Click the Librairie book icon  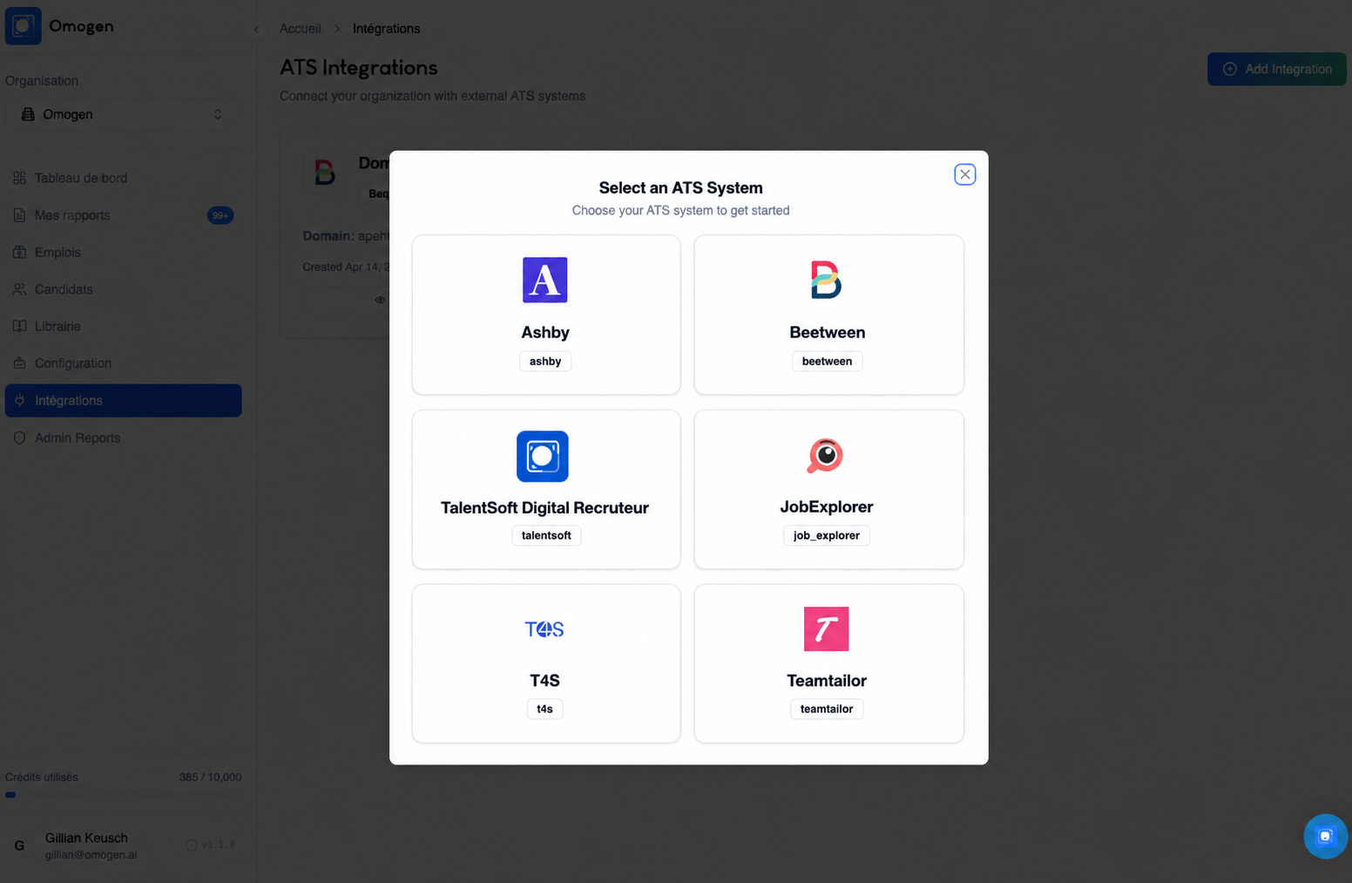19,326
